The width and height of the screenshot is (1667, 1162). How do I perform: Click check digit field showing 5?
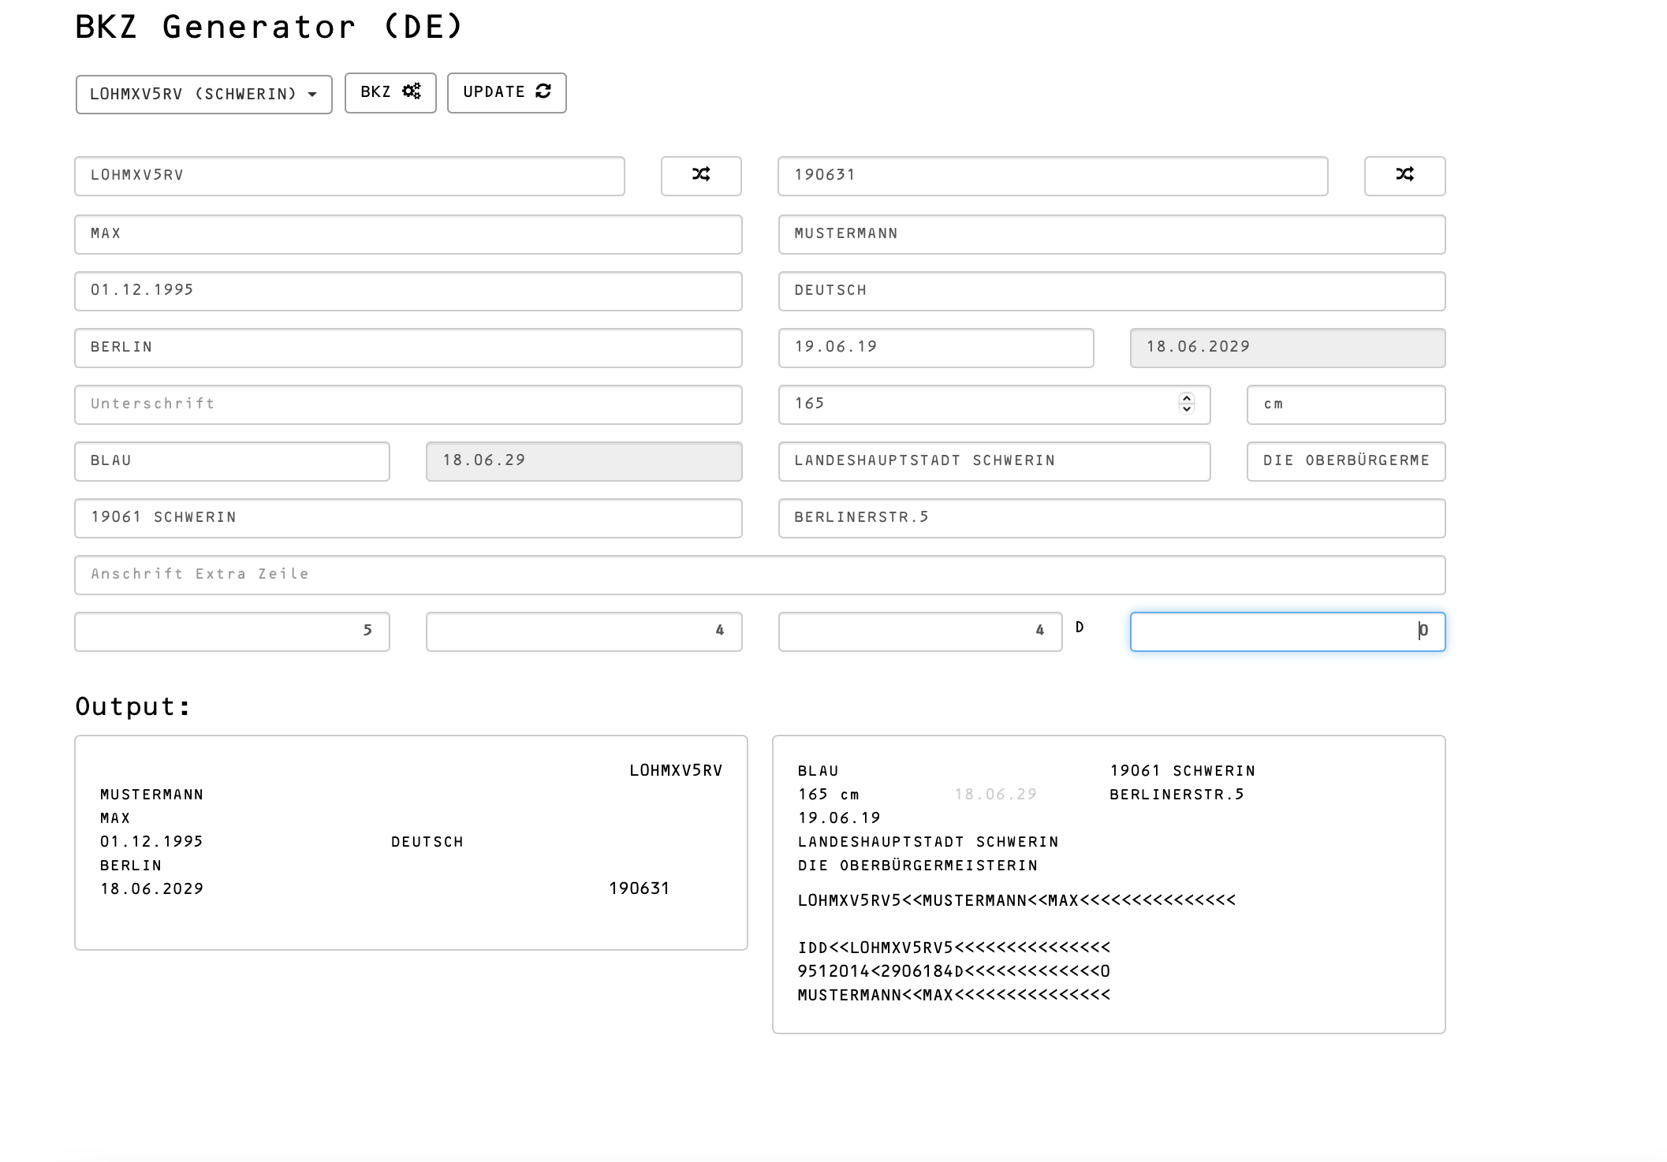point(232,631)
